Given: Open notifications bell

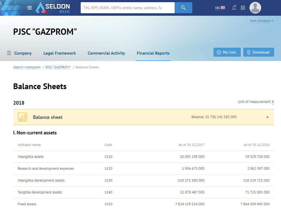Looking at the screenshot, I should tap(234, 8).
